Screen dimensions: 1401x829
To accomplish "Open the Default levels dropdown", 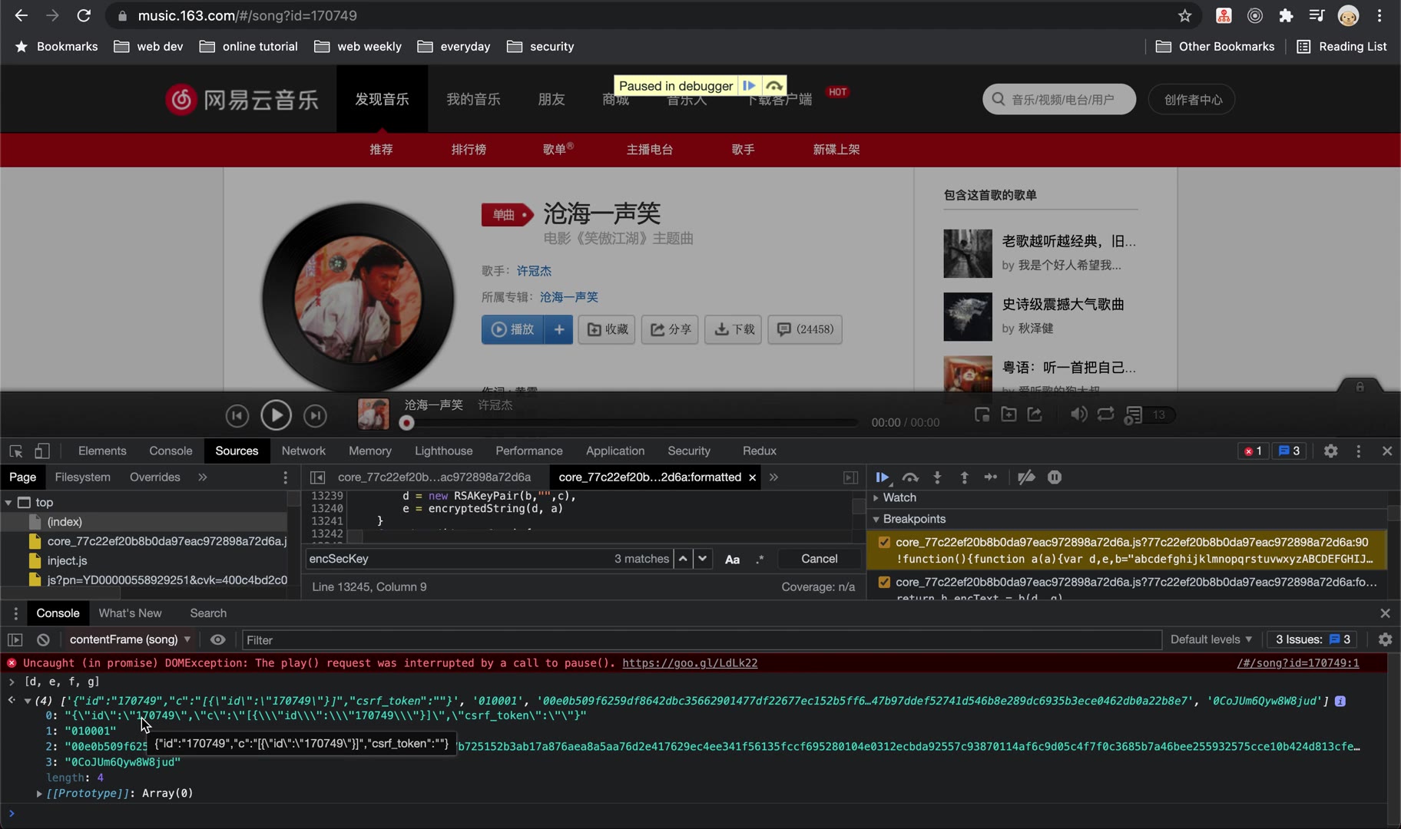I will pos(1211,639).
